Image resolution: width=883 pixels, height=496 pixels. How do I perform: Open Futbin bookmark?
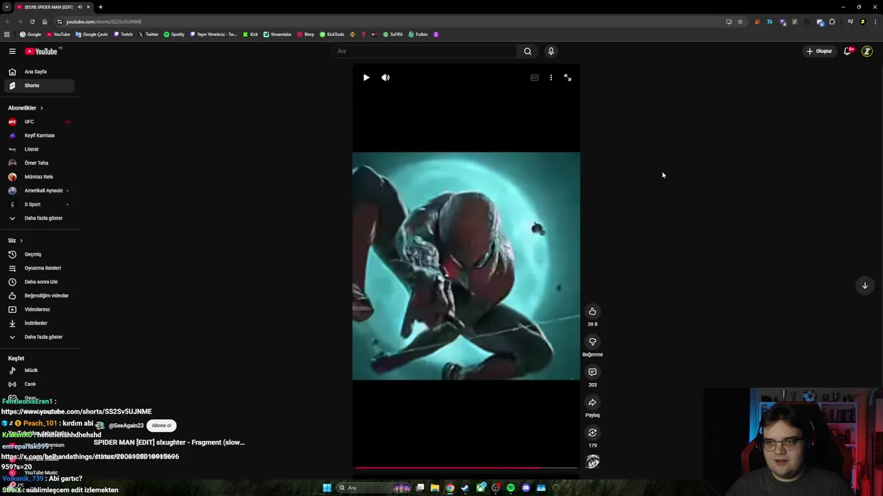[418, 34]
